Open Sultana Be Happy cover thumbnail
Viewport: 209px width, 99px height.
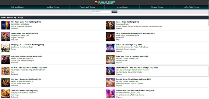[x=110, y=48]
